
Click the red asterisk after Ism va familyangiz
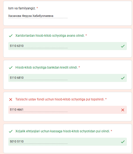coord(37,8)
